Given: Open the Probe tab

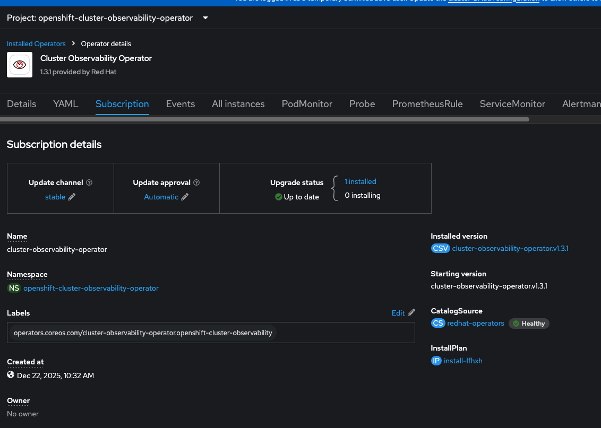Looking at the screenshot, I should 362,104.
